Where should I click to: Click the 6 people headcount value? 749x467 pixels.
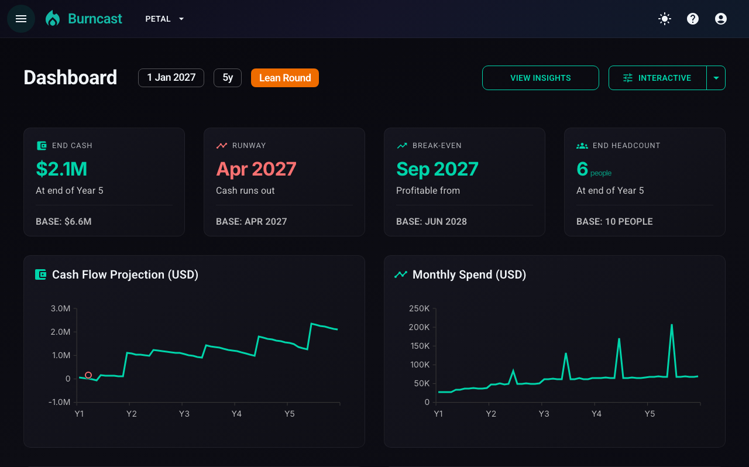594,169
